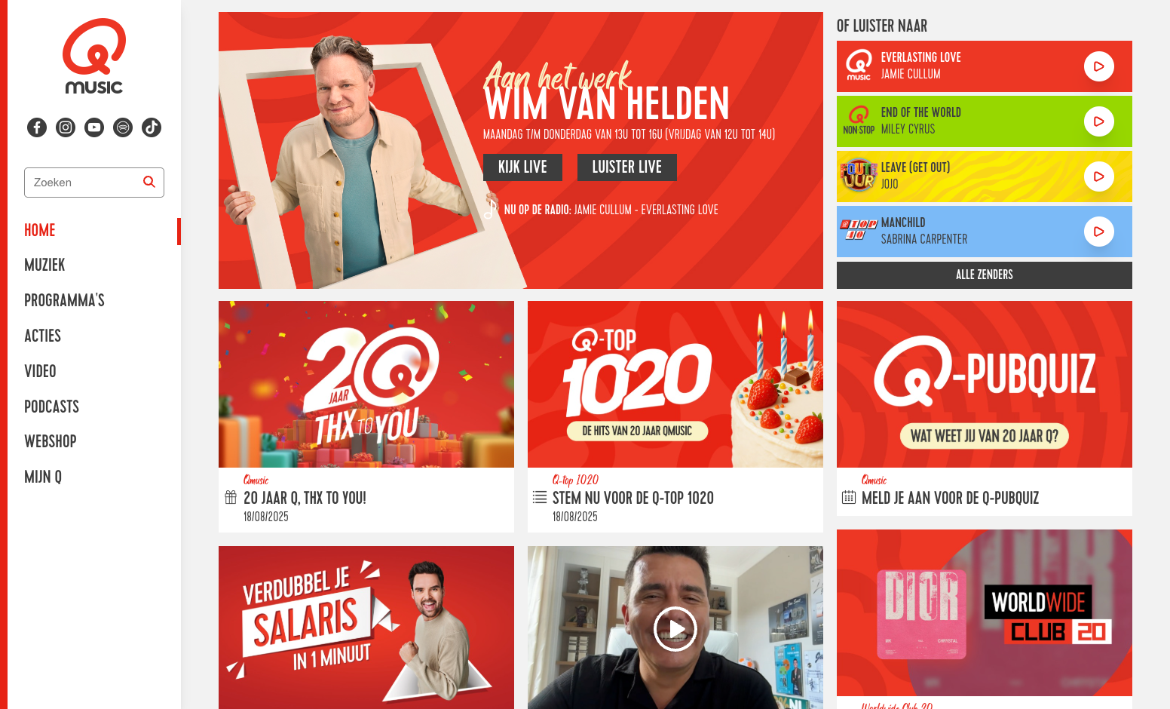Open the Programma's menu item
1170x709 pixels.
coord(64,300)
